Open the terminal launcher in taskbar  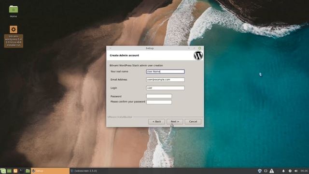[x=21, y=171]
